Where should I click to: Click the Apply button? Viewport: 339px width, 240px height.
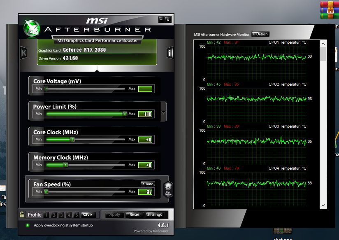point(115,214)
